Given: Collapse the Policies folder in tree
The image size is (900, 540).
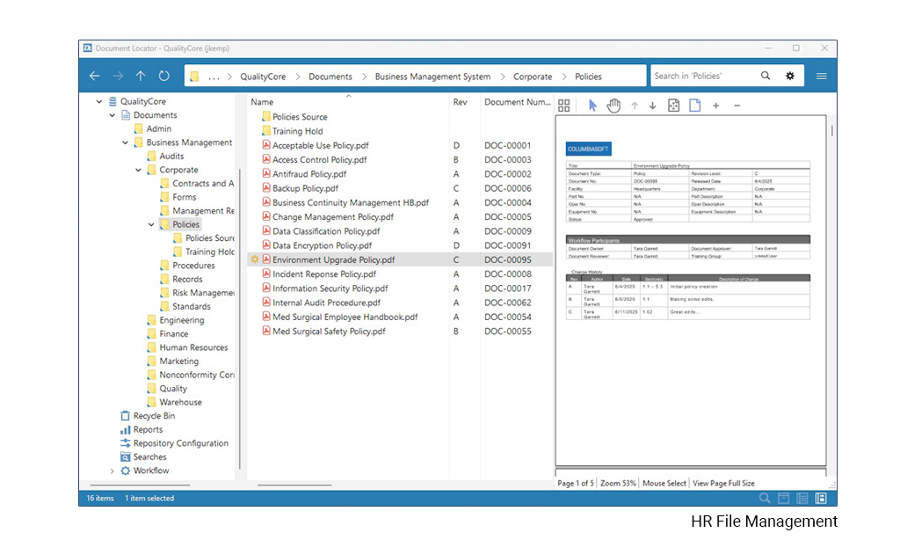Looking at the screenshot, I should coord(151,224).
